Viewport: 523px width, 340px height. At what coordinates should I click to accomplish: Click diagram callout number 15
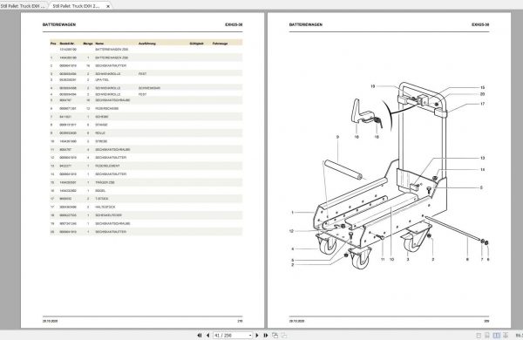[482, 87]
